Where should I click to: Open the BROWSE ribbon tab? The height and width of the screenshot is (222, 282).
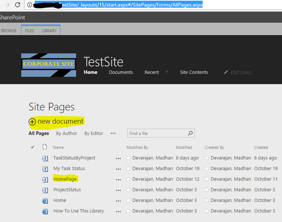tap(9, 31)
